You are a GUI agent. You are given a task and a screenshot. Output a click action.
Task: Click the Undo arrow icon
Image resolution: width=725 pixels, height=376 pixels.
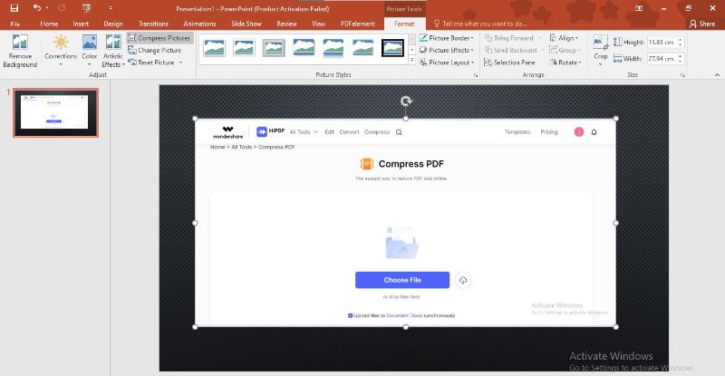point(37,8)
